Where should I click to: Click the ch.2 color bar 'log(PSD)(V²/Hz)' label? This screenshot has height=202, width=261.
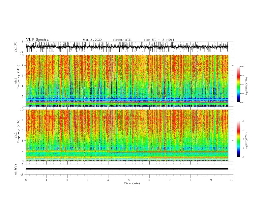point(246,140)
